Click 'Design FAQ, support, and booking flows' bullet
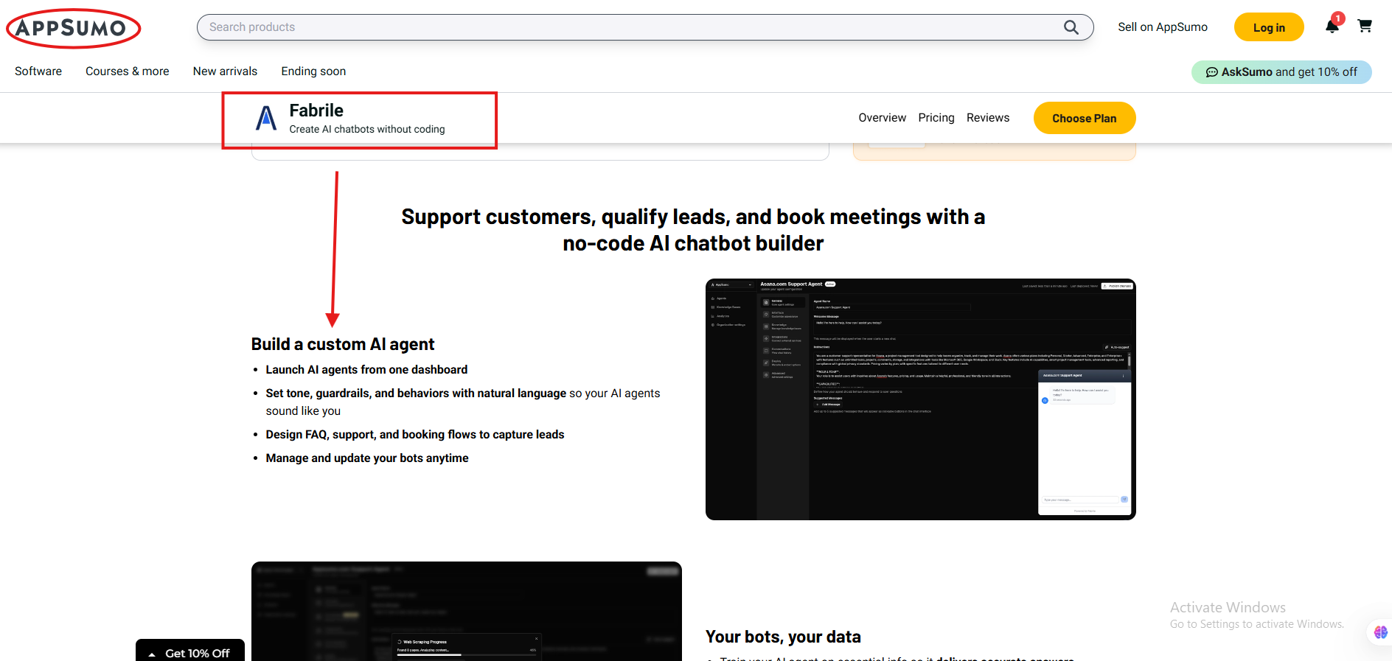Image resolution: width=1392 pixels, height=661 pixels. tap(415, 435)
